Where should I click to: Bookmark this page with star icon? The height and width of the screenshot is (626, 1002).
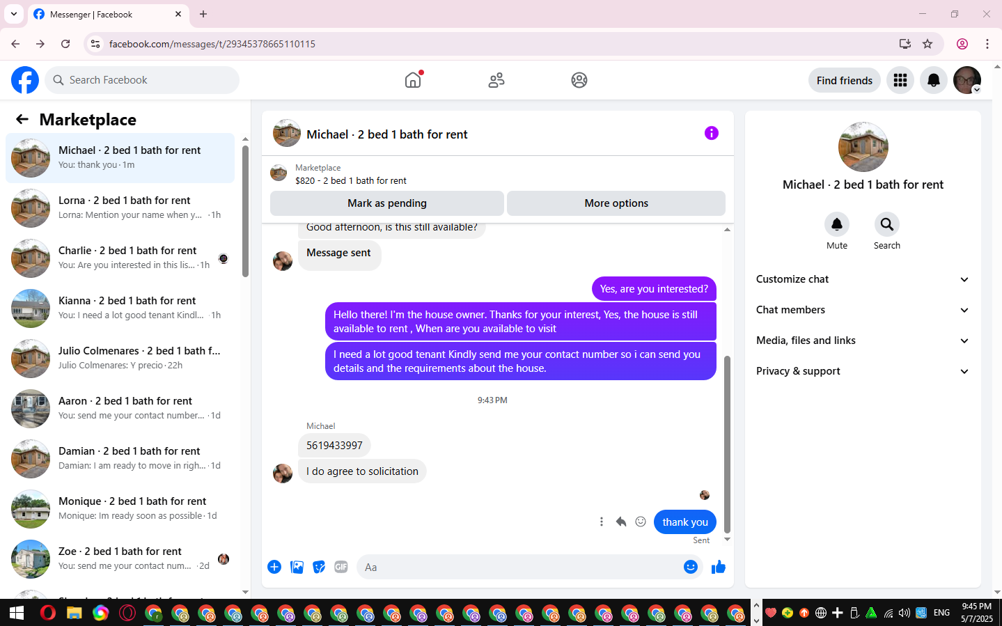tap(927, 44)
